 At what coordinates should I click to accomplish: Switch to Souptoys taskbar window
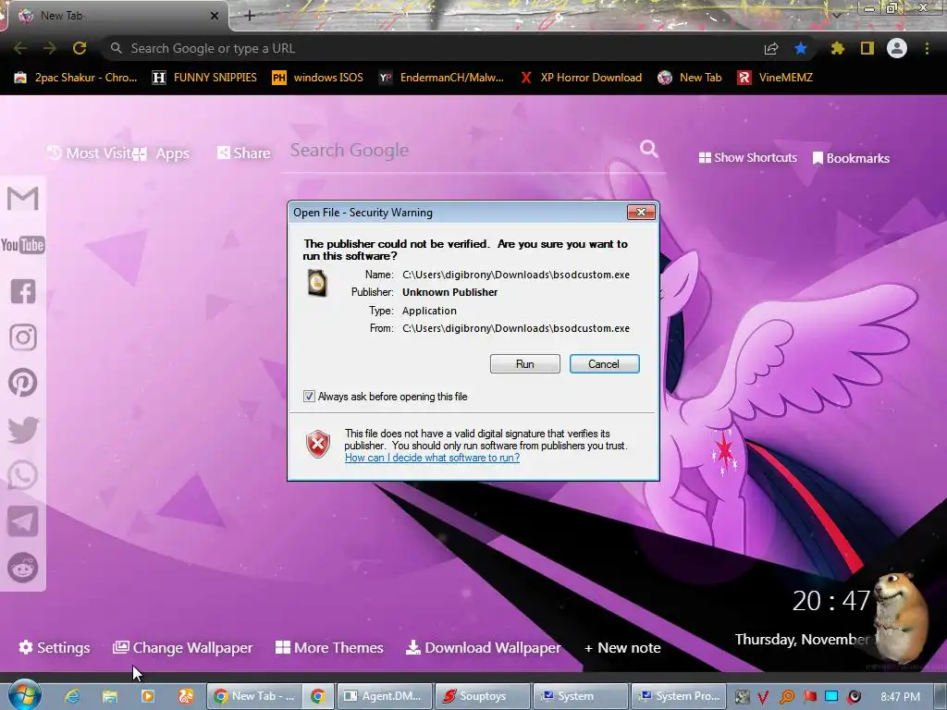pos(483,696)
